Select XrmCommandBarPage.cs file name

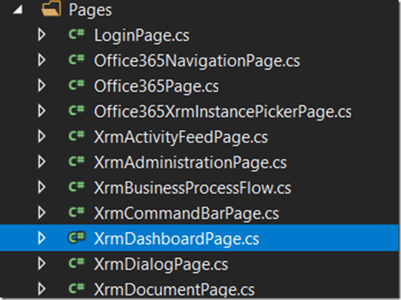pos(187,214)
